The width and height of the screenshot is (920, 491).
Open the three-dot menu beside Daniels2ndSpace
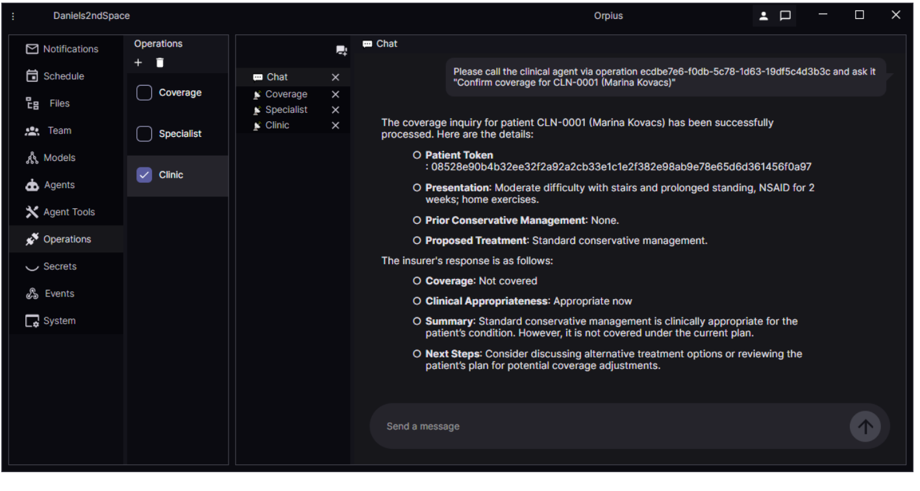[13, 16]
